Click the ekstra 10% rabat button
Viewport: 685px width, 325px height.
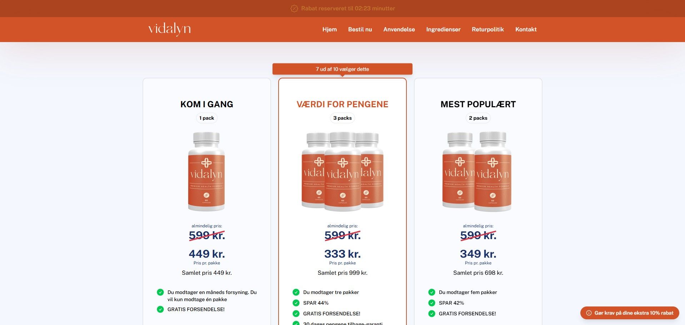[x=630, y=313]
